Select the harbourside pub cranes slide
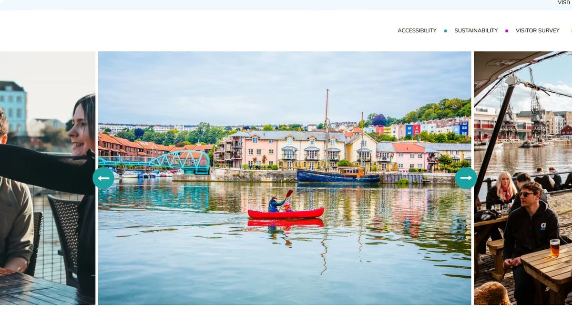 pyautogui.click(x=523, y=178)
